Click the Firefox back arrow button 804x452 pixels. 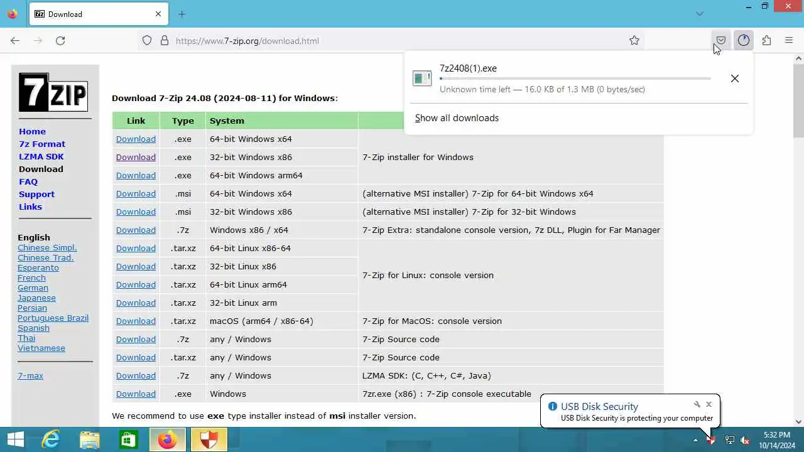pyautogui.click(x=15, y=41)
